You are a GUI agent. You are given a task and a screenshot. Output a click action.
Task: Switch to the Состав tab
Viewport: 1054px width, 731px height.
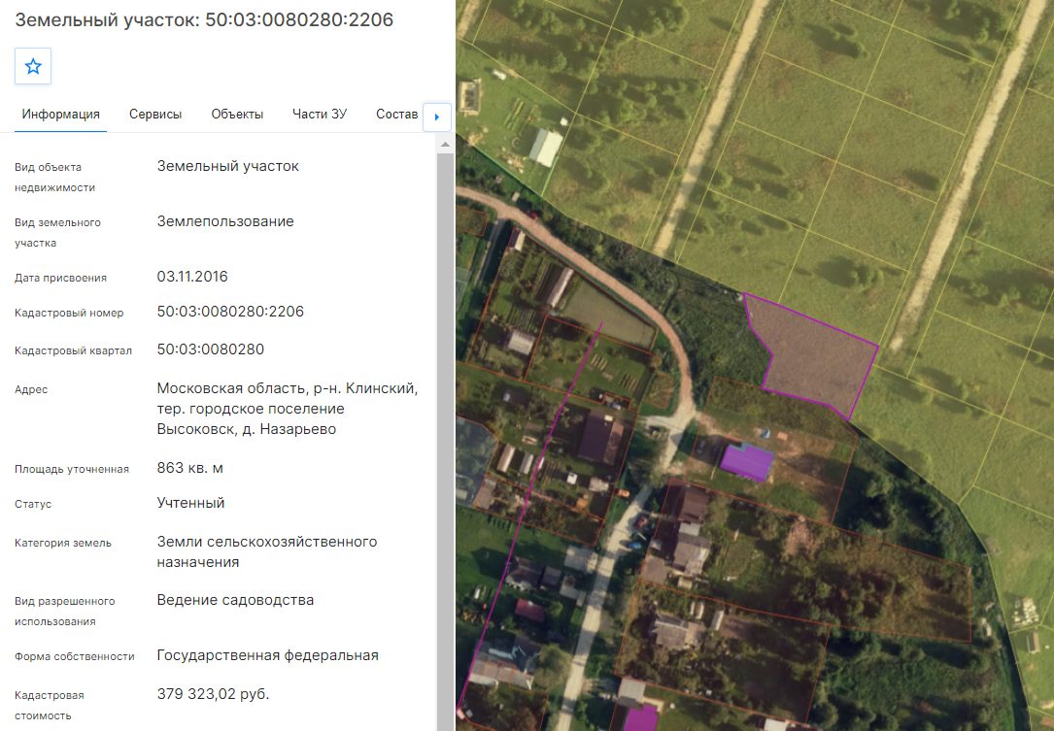pos(396,115)
